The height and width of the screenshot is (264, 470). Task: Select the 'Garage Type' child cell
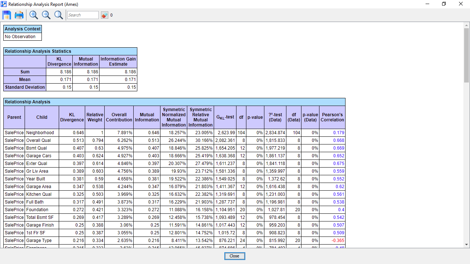point(42,241)
